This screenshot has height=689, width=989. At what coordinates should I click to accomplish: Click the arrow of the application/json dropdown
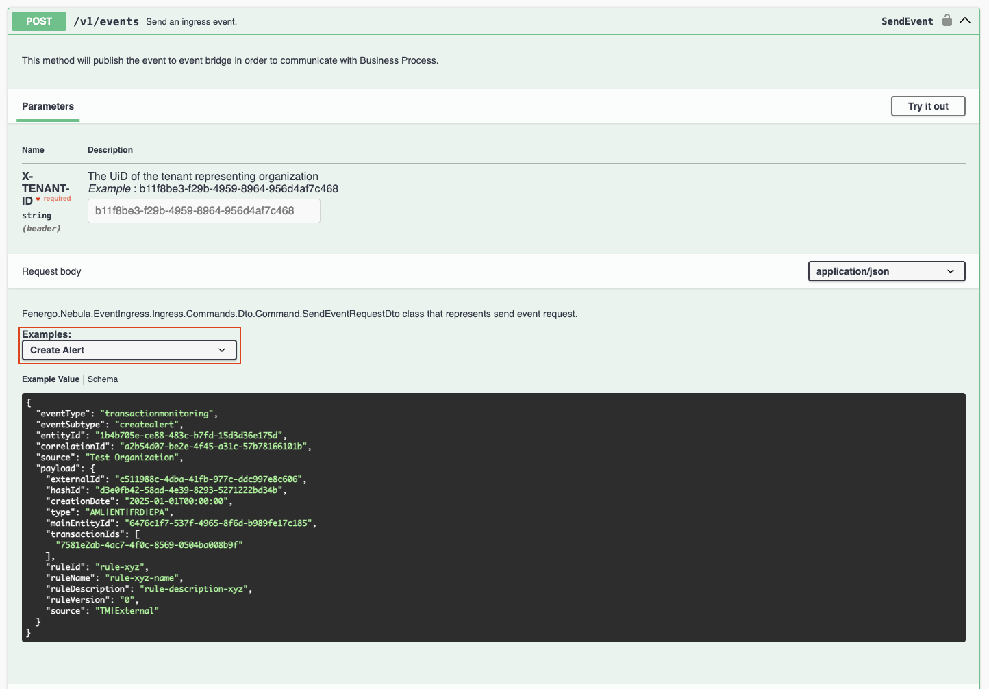(x=950, y=272)
